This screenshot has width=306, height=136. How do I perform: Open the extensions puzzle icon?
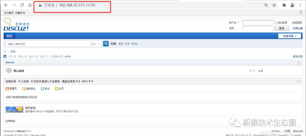pos(284,5)
